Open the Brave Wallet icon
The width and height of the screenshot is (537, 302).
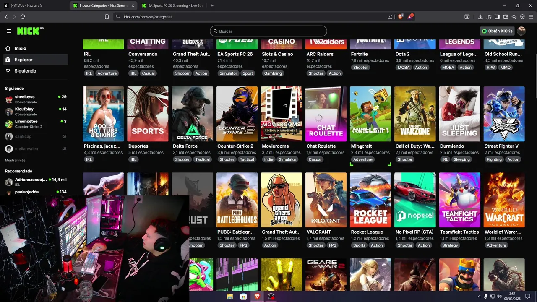click(x=506, y=17)
